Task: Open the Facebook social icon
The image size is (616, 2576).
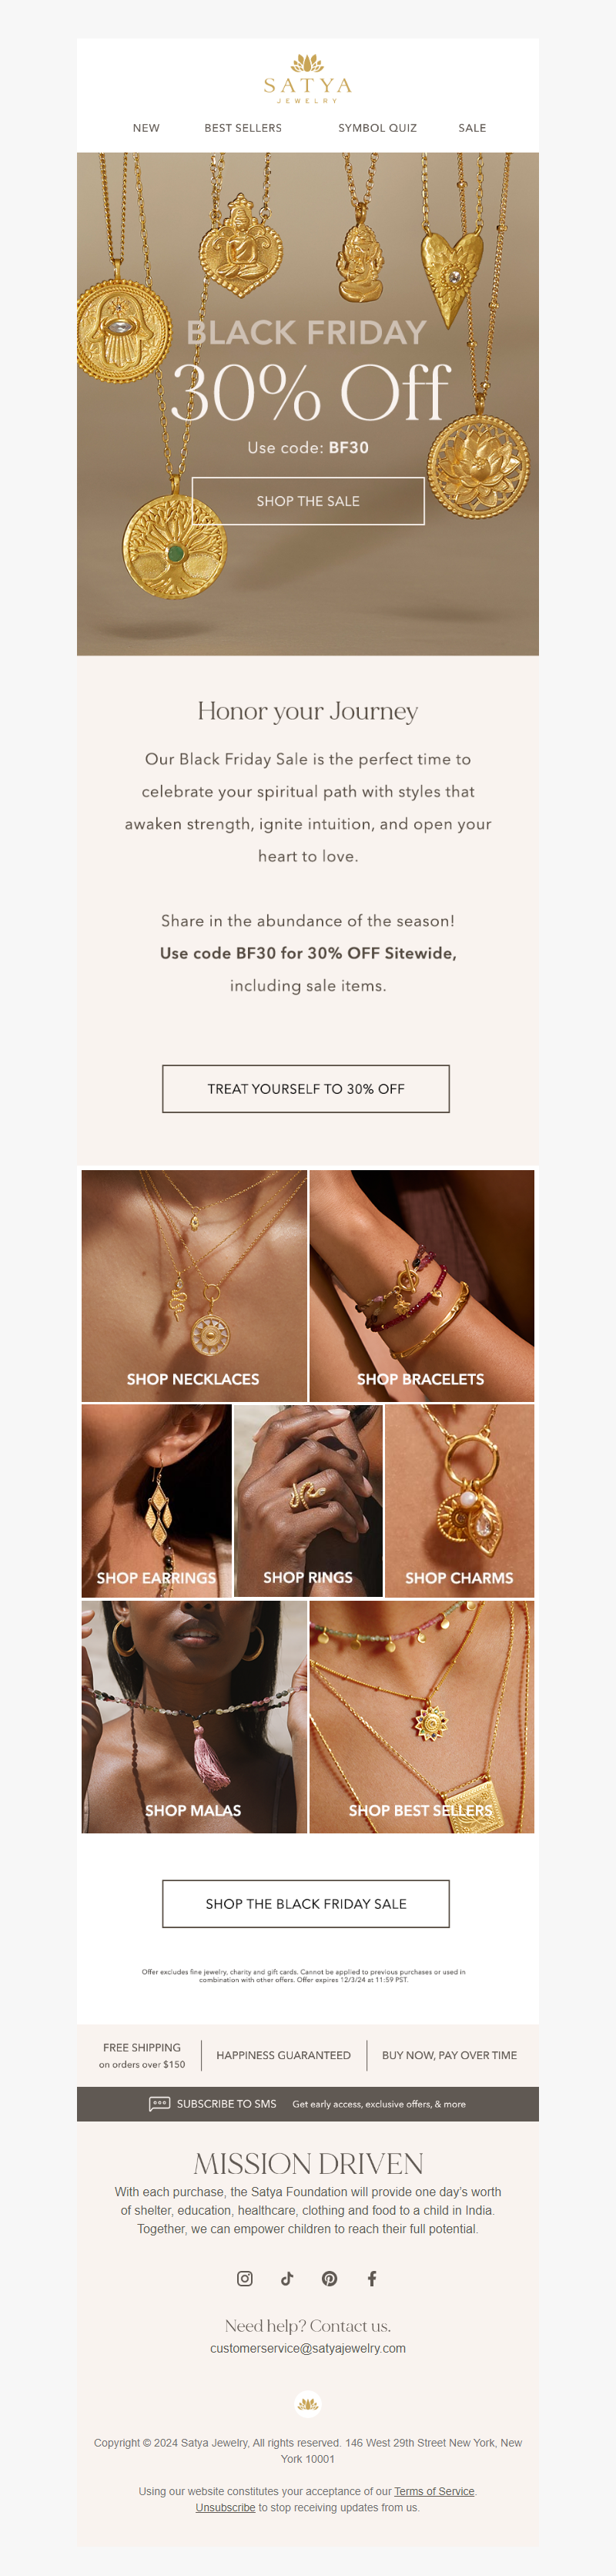Action: (x=372, y=2278)
